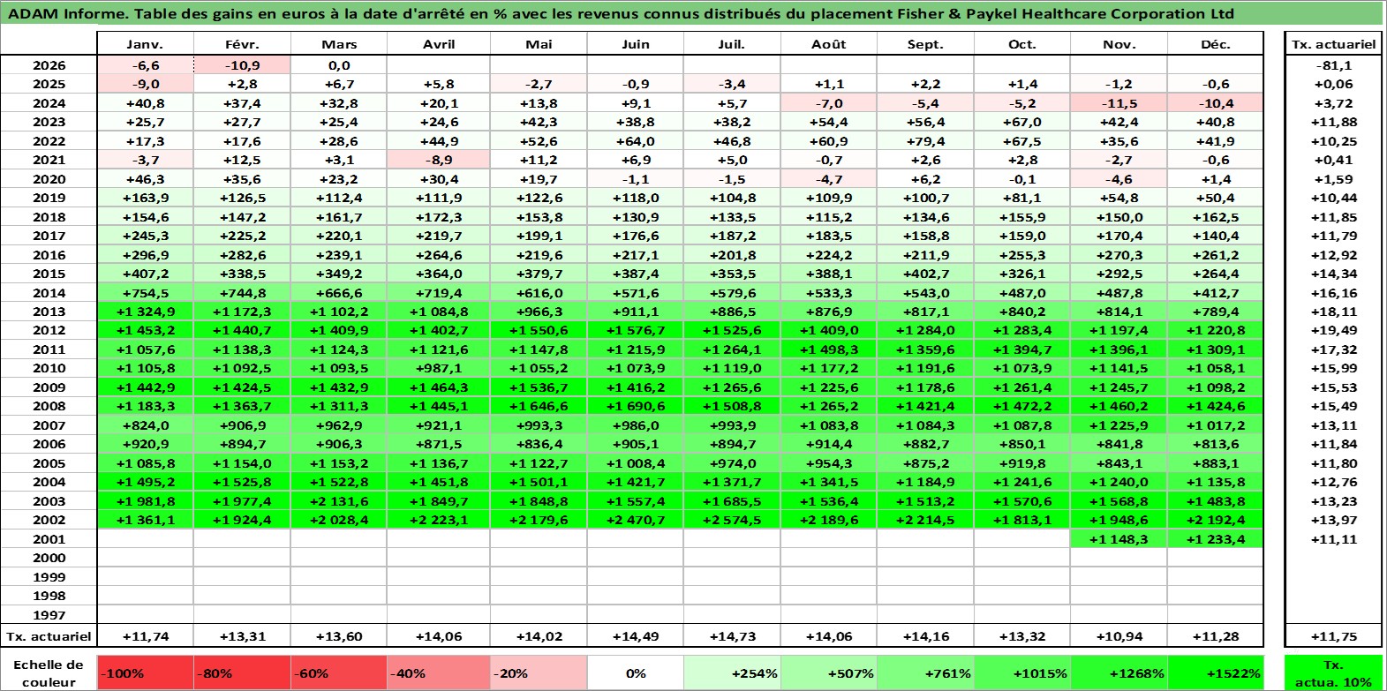Select the -20% pink scale cell
Viewport: 1387px width, 691px height.
pyautogui.click(x=539, y=672)
